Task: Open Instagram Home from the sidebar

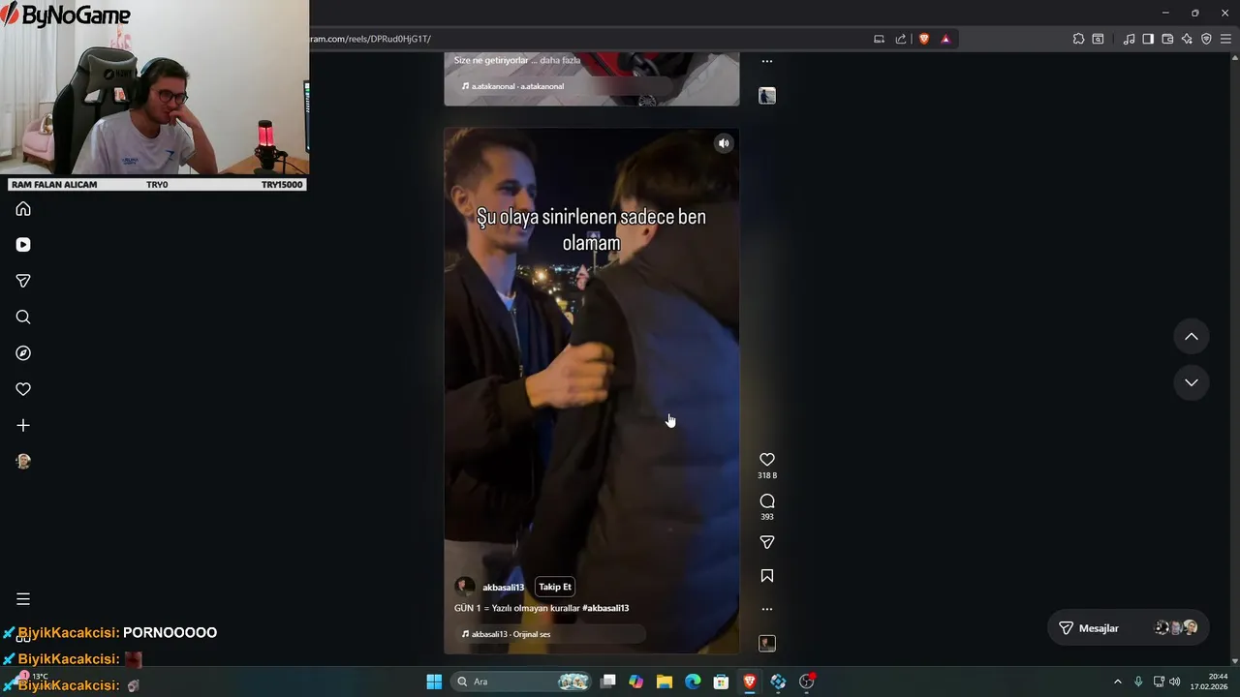Action: 23,209
